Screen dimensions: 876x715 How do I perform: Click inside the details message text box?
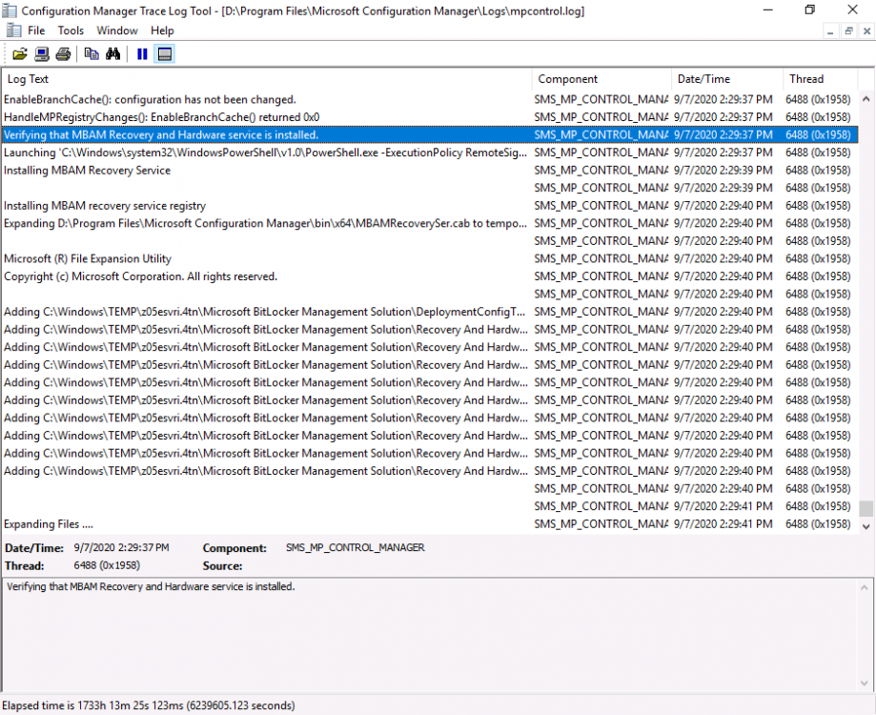(429, 635)
